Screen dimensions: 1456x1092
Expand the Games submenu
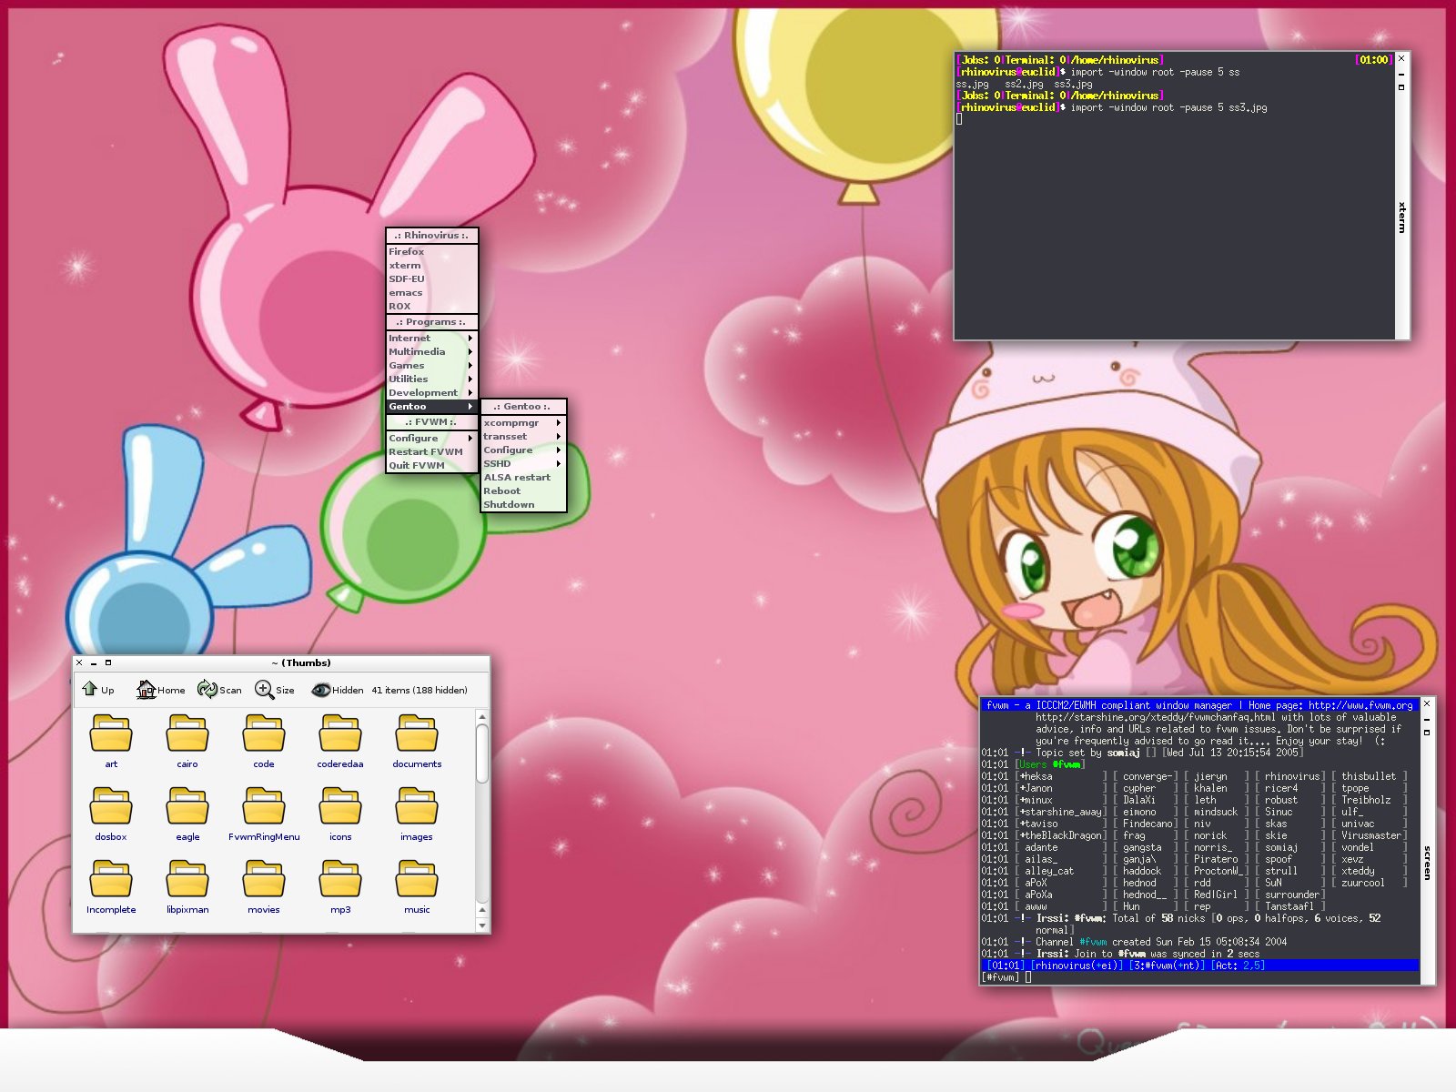(x=432, y=365)
